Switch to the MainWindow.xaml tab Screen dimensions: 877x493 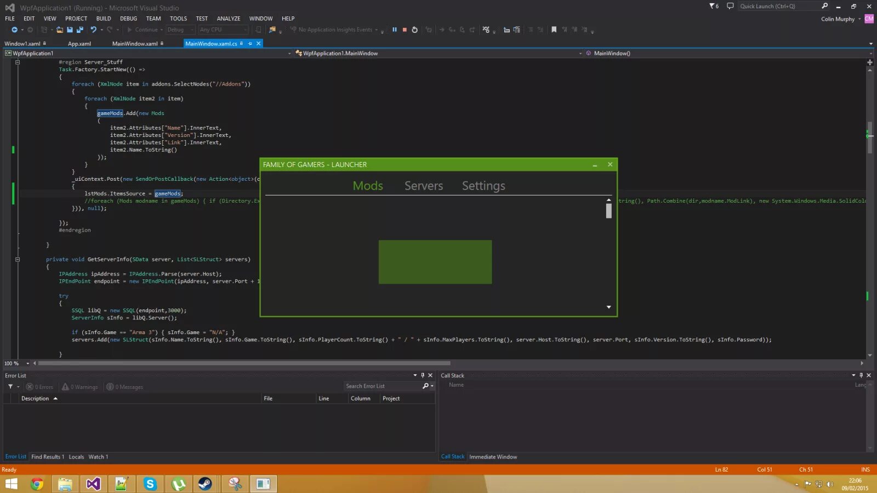[135, 43]
